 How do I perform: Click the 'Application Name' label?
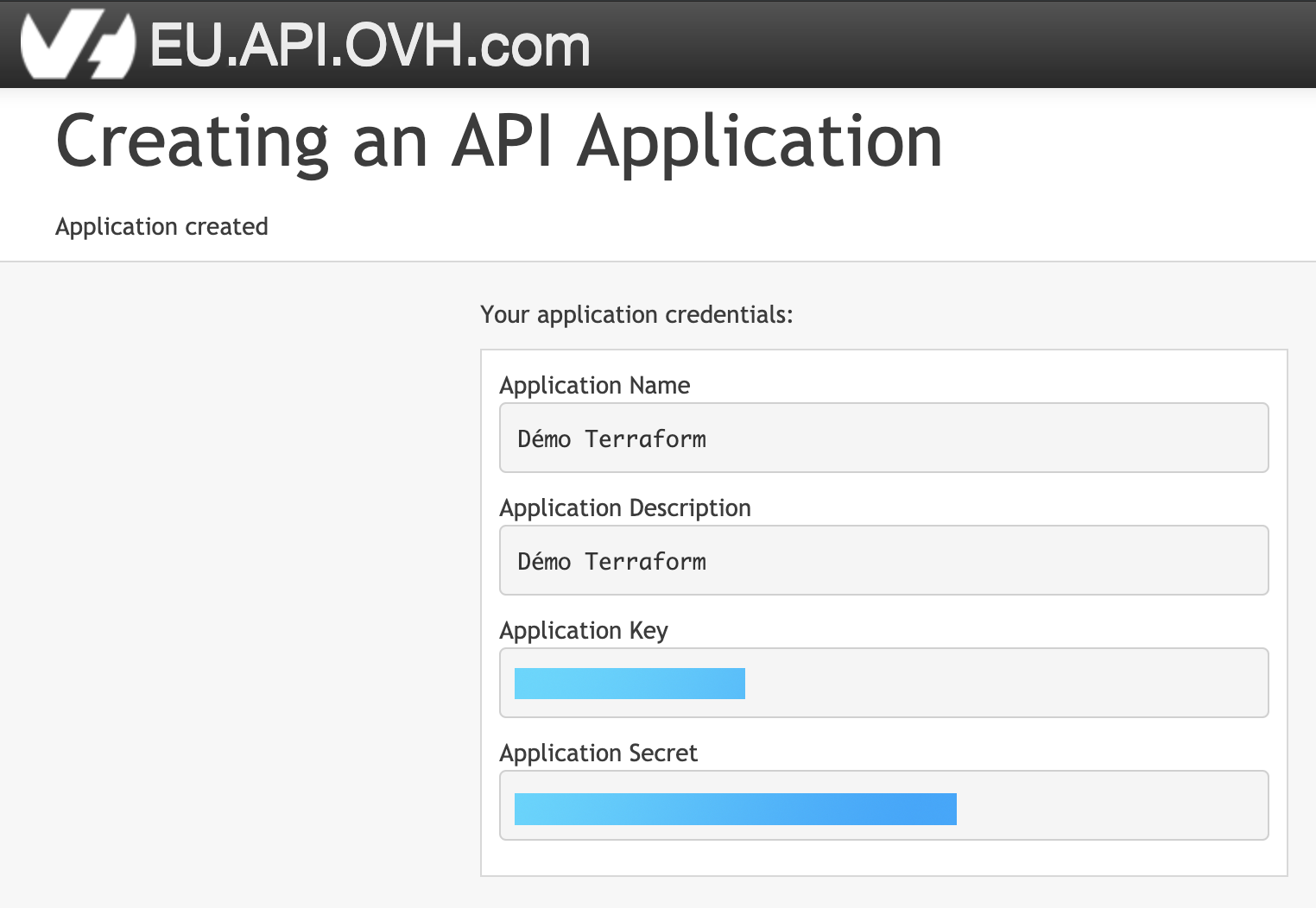coord(595,385)
